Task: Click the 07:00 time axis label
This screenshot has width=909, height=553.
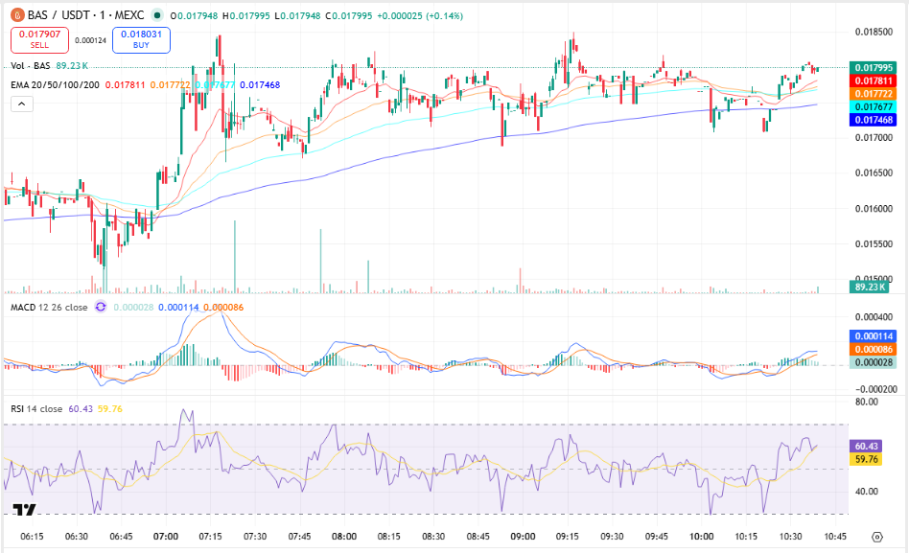Action: 166,537
